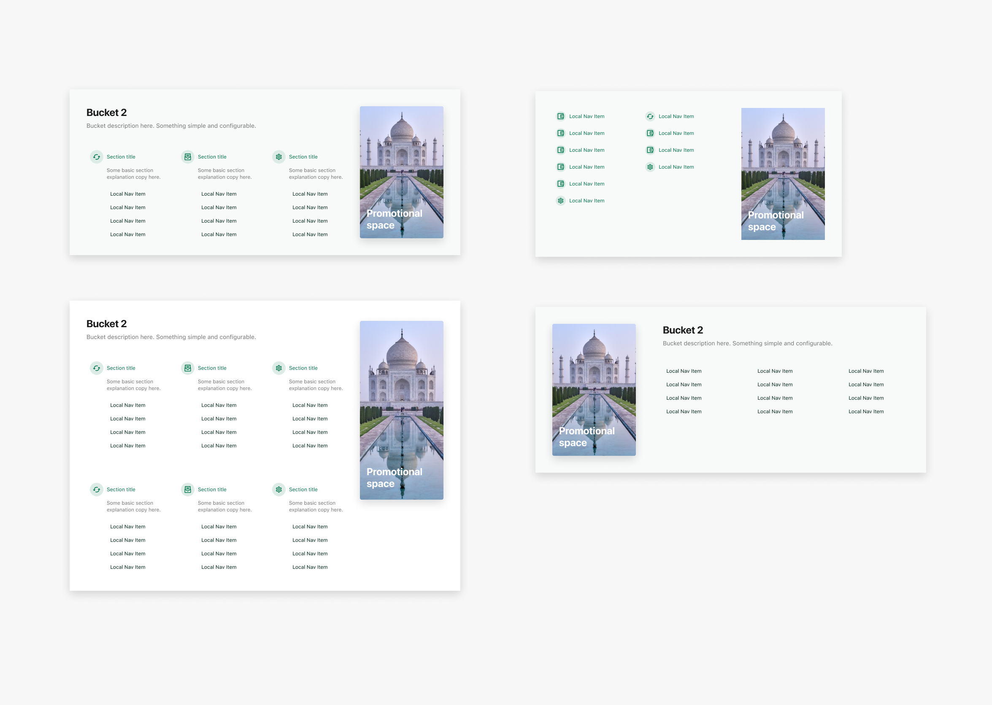Click gear icon at bottom of icon-list first column

(x=561, y=201)
